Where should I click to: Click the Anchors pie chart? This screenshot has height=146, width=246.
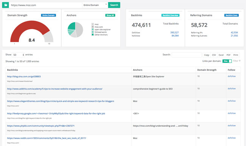(x=75, y=30)
